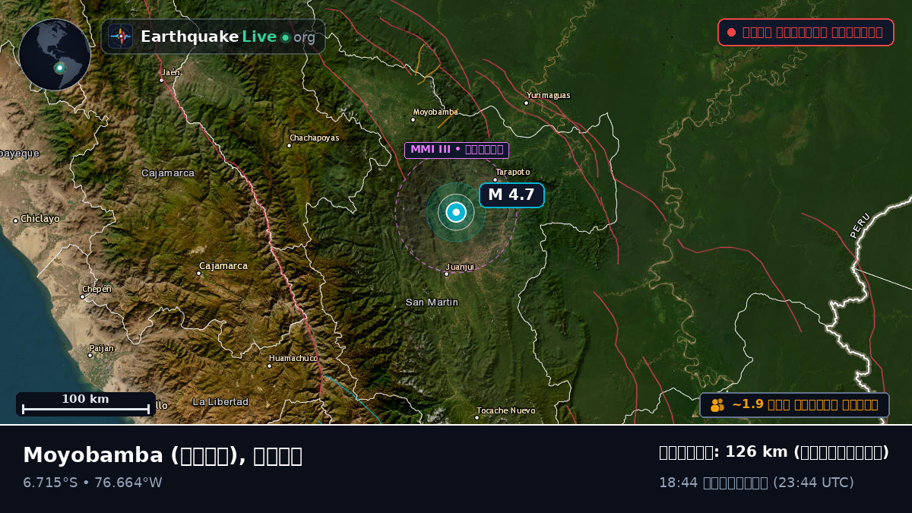Select the Moyobamba city label on the map
Viewport: 912px width, 513px height.
pyautogui.click(x=435, y=112)
